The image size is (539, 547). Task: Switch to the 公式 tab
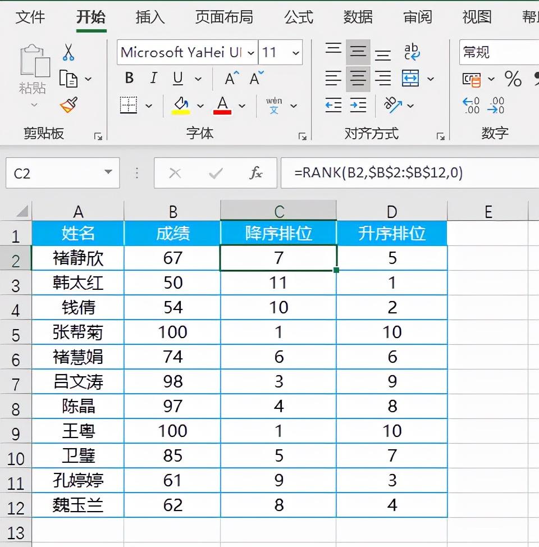point(299,17)
